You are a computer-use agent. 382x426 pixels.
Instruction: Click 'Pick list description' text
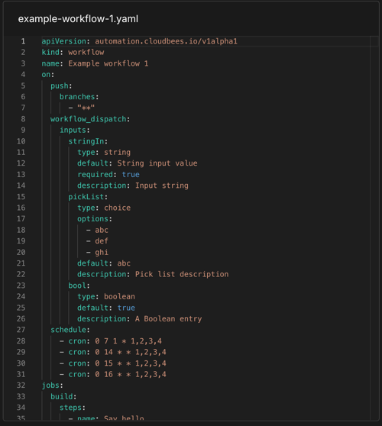(x=182, y=274)
